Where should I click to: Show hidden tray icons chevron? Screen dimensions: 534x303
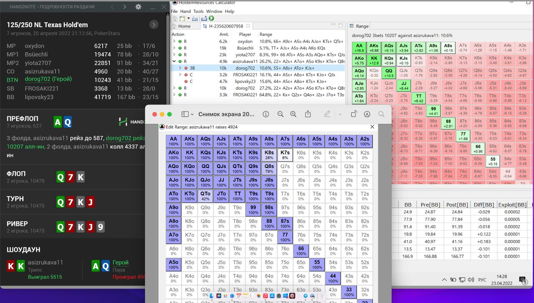[444, 280]
